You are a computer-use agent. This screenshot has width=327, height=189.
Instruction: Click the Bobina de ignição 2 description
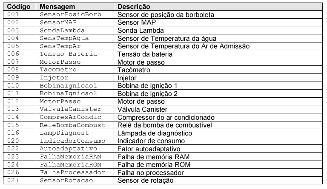pos(147,93)
